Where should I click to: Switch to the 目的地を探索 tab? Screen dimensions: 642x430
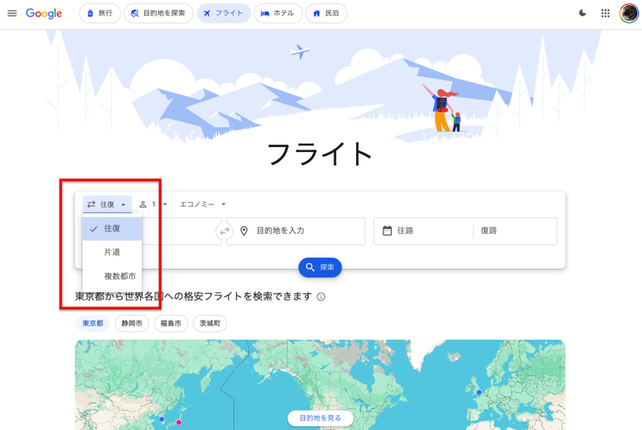click(158, 13)
